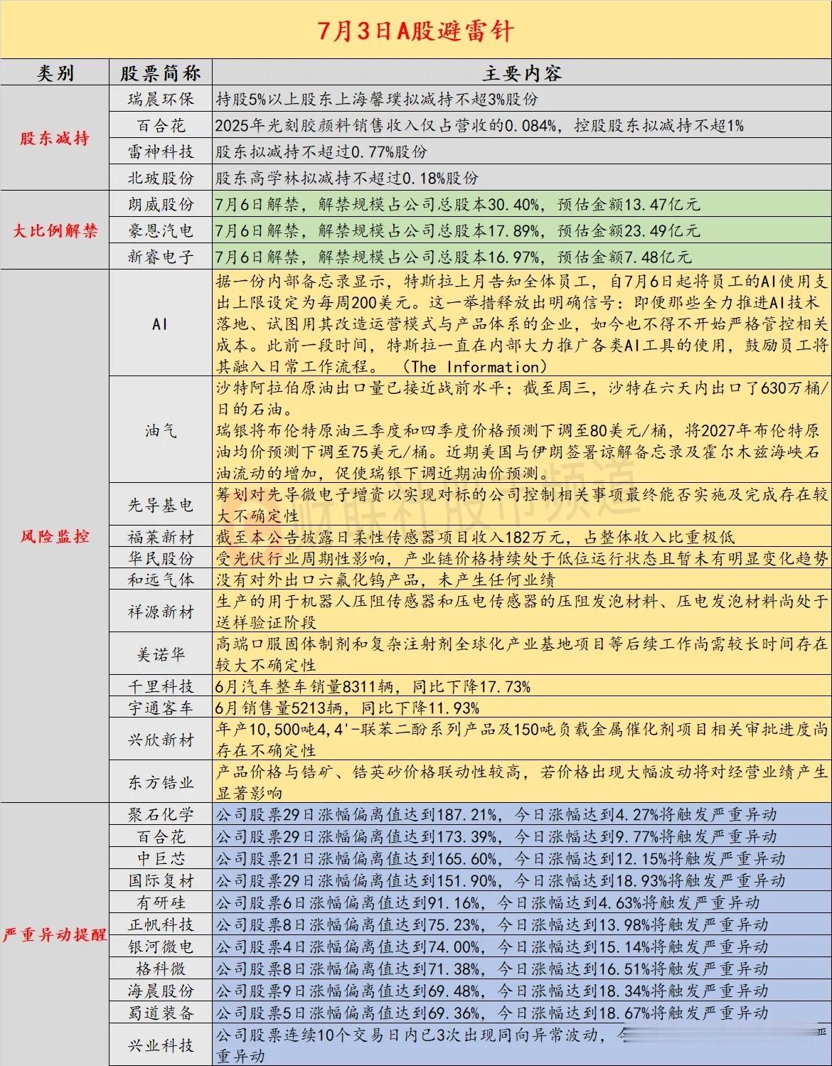This screenshot has height=1066, width=832.
Task: Click content 年产10,500吨4,4'-联苯二酚
Action: (522, 740)
